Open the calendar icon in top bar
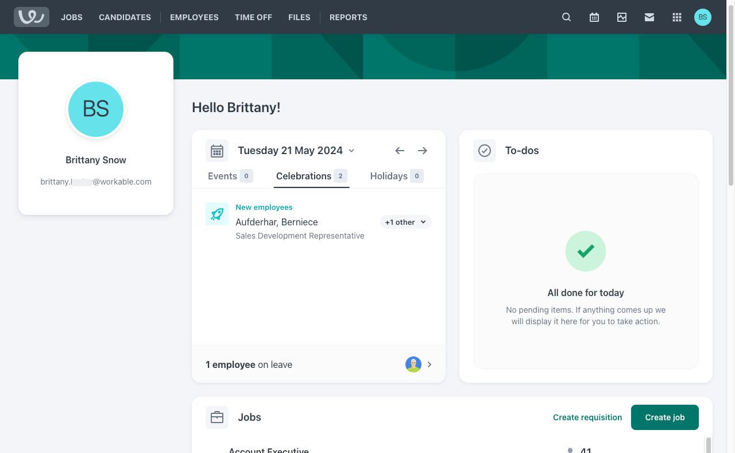The width and height of the screenshot is (735, 453). coord(594,17)
